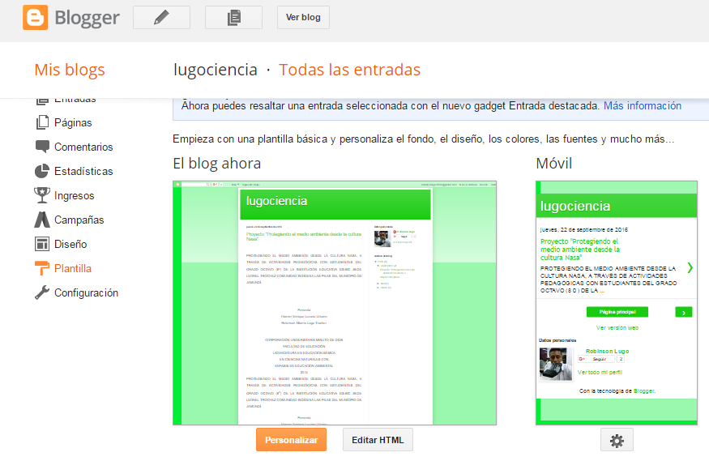Click mobile preview post title 'Proyecto Protegiendo'

pos(580,250)
